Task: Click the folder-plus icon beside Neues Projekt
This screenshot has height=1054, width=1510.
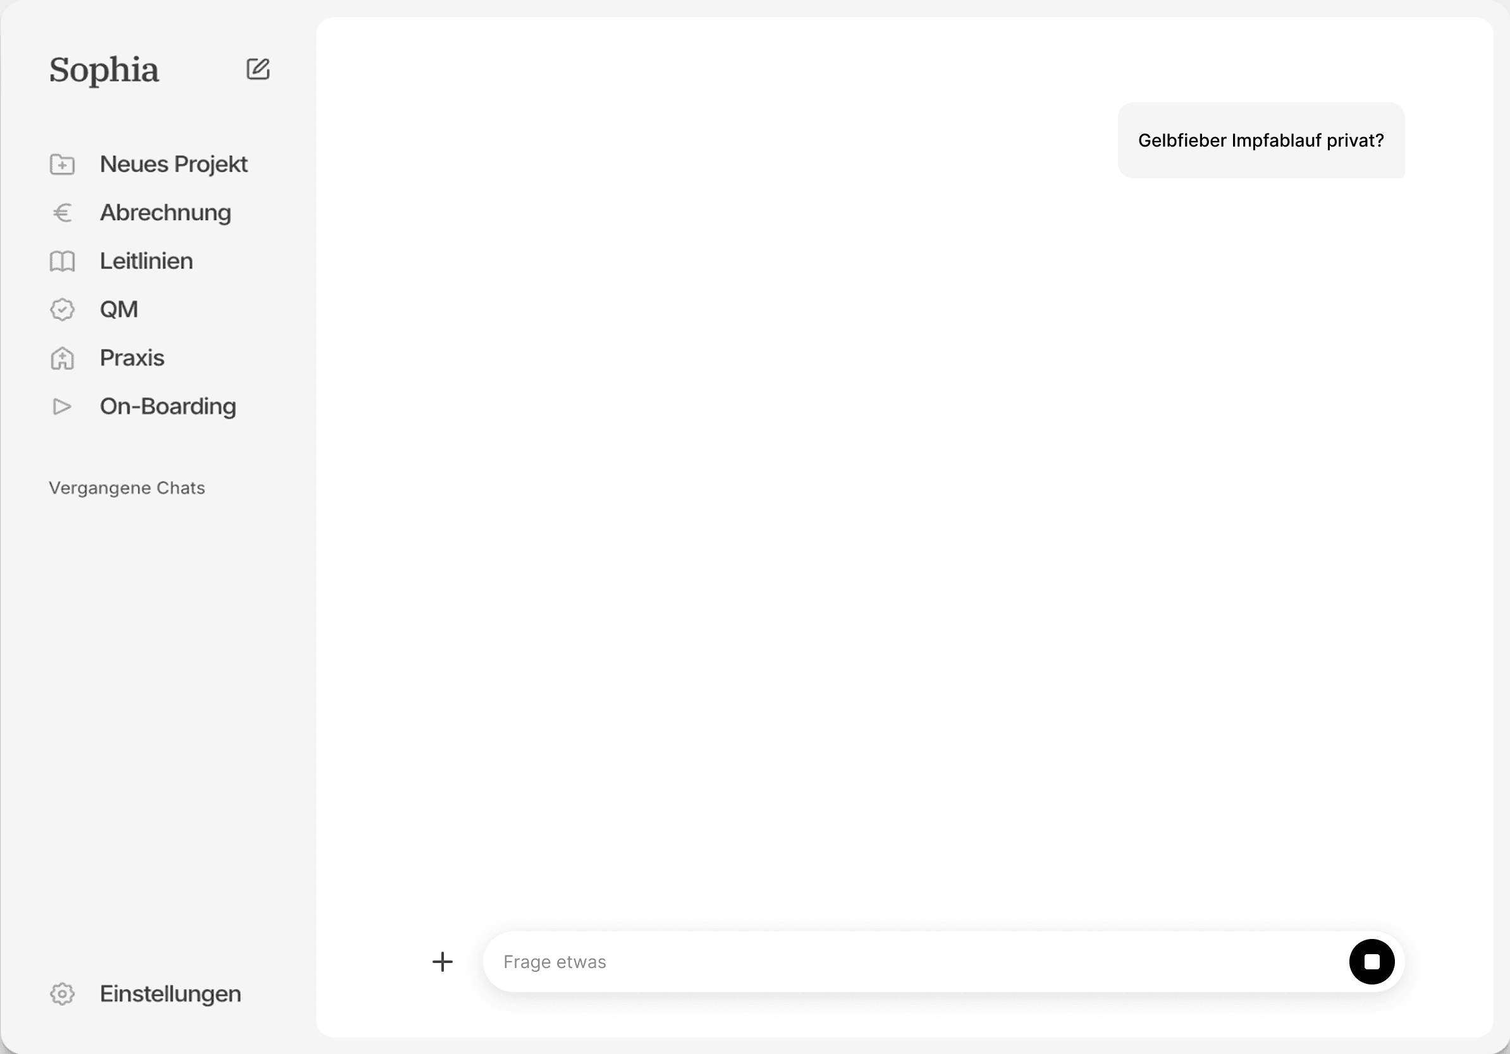Action: (63, 164)
